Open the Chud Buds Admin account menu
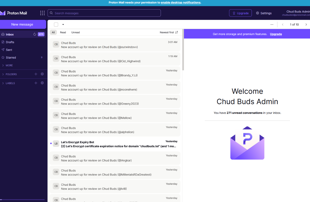The height and width of the screenshot is (202, 310). [x=296, y=13]
